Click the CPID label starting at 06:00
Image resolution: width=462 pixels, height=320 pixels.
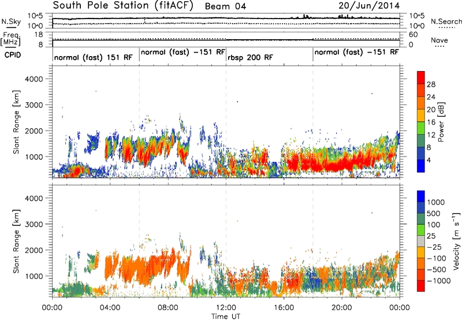pyautogui.click(x=183, y=52)
